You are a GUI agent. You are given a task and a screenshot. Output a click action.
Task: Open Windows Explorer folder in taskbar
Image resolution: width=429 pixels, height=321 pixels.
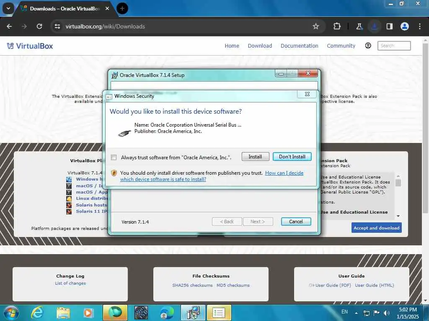click(63, 313)
